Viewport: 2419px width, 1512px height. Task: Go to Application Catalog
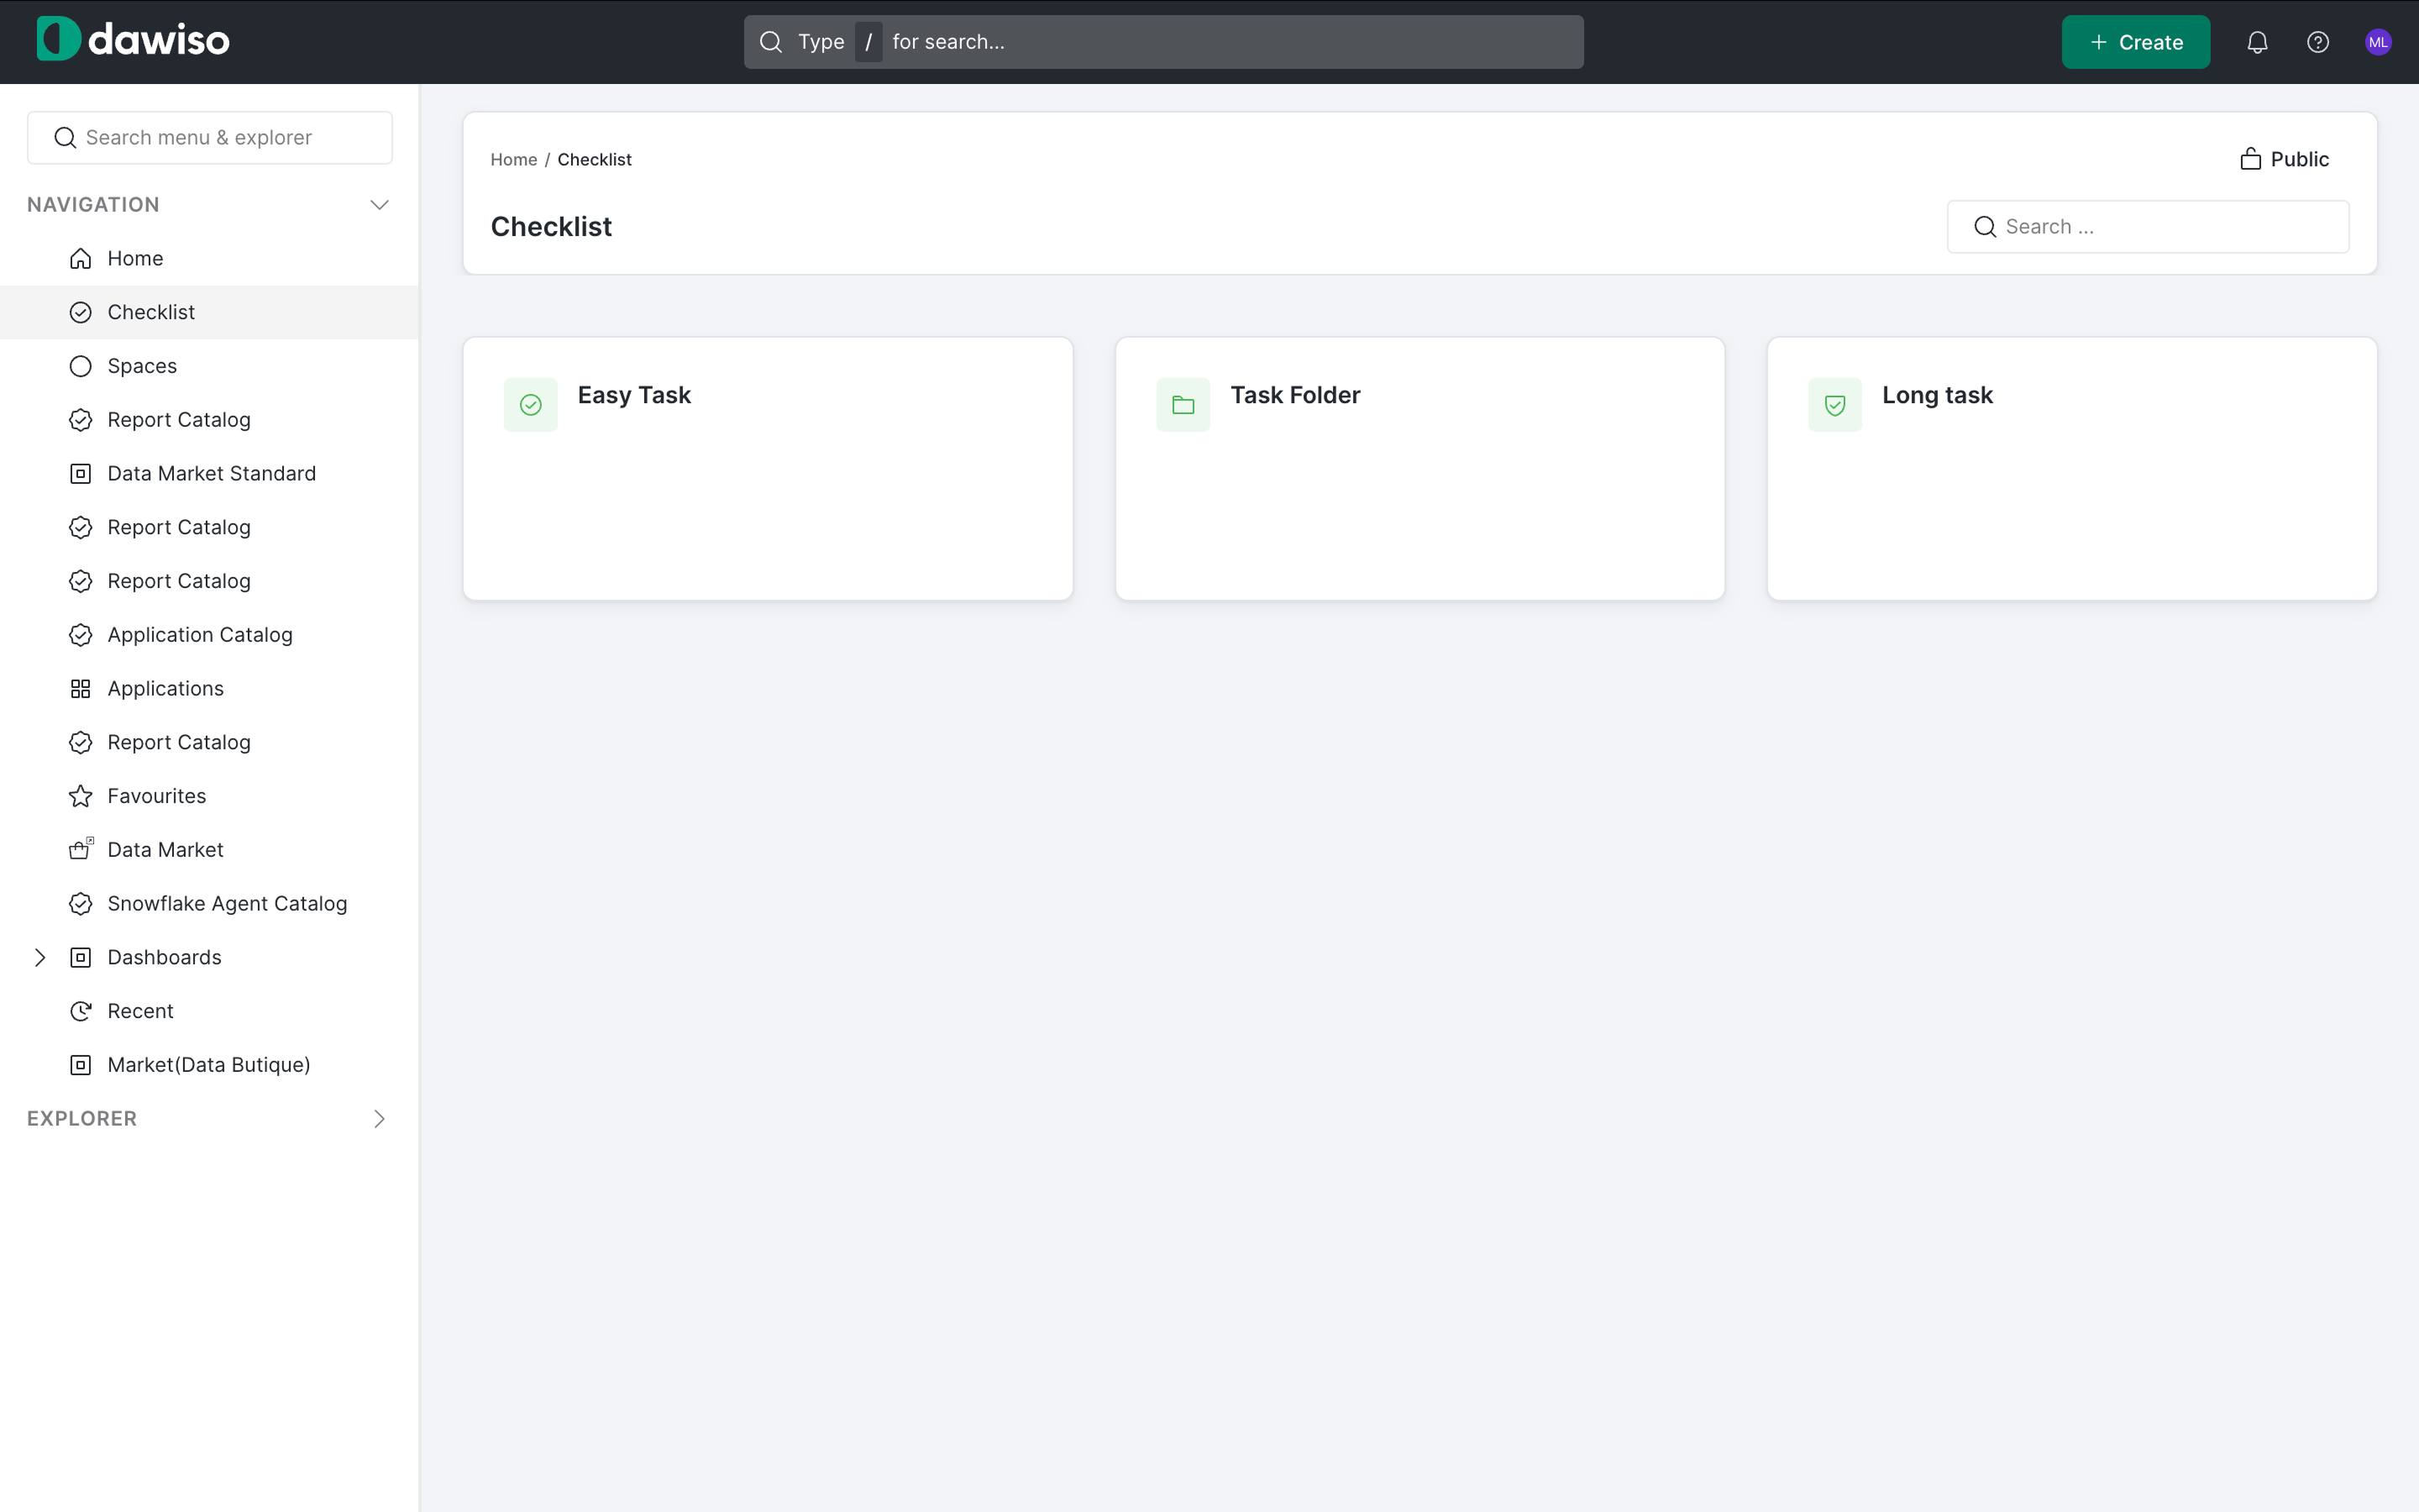pos(210,635)
